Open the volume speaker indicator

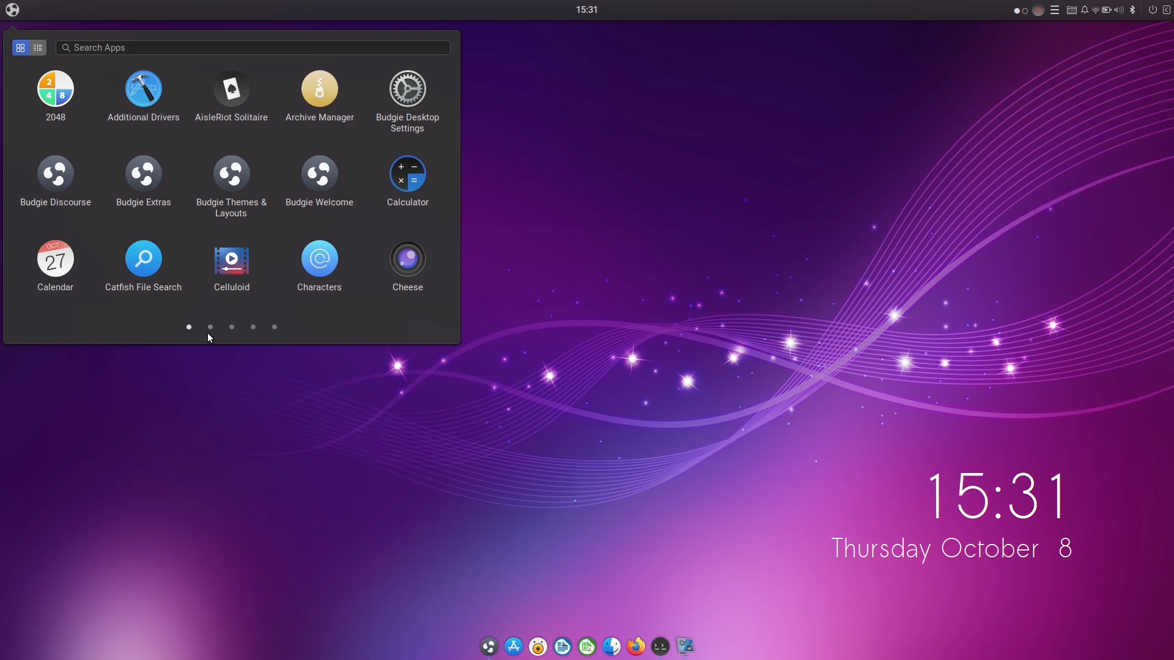point(1119,10)
